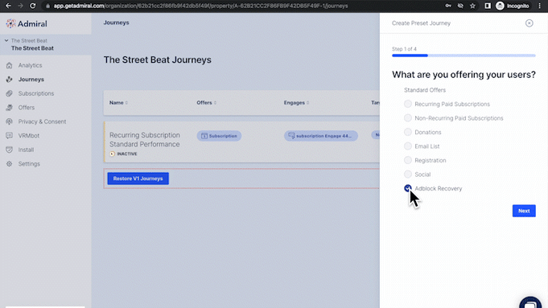
Task: Open the Privacy & Consent icon
Action: click(9, 121)
